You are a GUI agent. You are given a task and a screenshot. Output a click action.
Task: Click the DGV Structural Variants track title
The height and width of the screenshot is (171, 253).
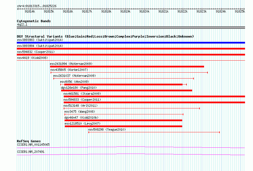105,36
